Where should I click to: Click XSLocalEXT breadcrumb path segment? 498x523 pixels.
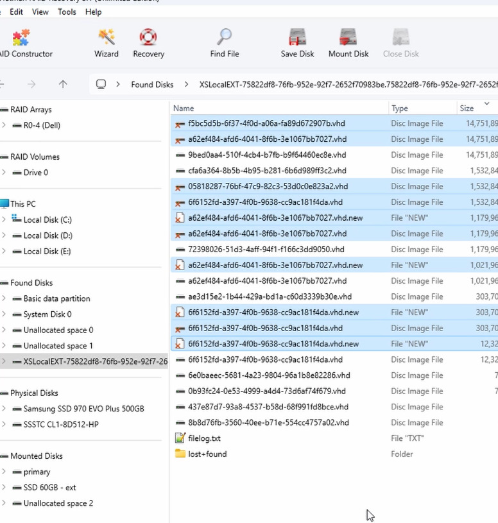coord(348,85)
